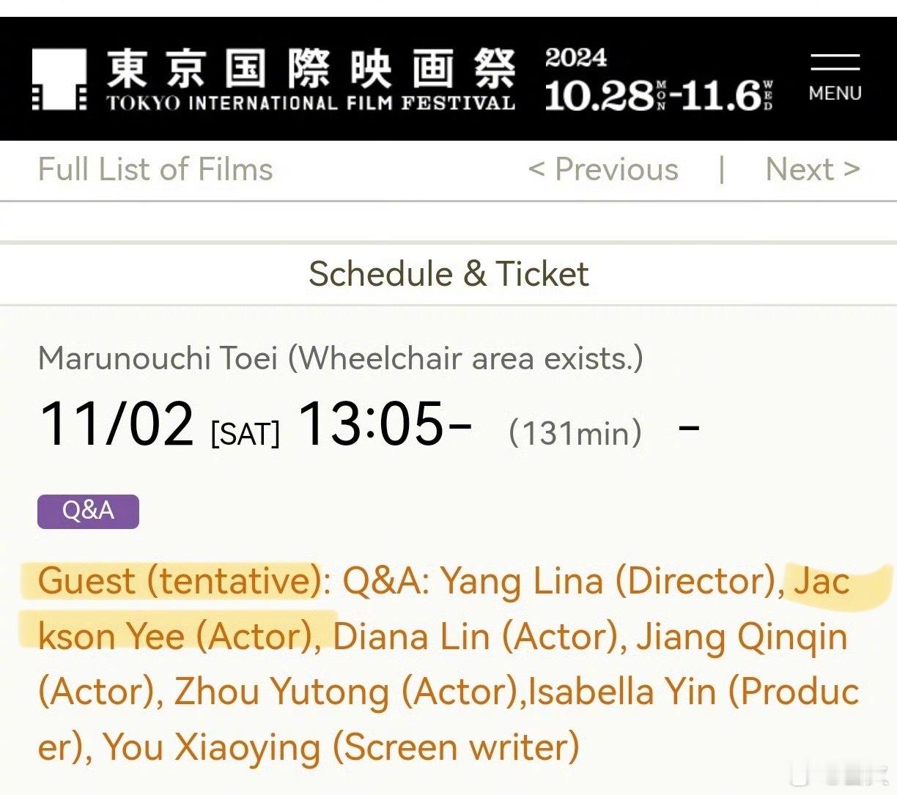Open the hamburger MENU icon
The height and width of the screenshot is (795, 897).
pyautogui.click(x=835, y=78)
